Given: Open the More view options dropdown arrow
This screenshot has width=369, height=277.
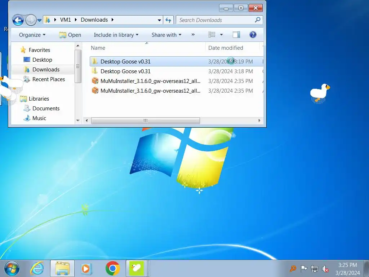Looking at the screenshot, I should (x=221, y=35).
